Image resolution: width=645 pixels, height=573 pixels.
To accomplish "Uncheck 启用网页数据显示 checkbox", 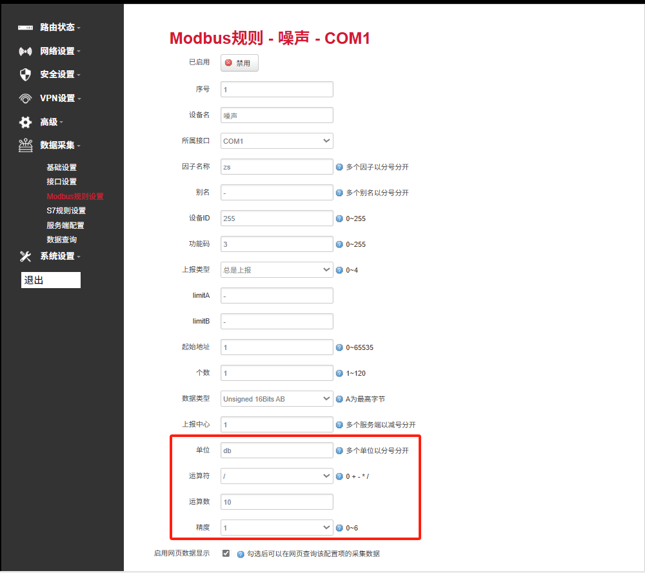I will tap(226, 553).
